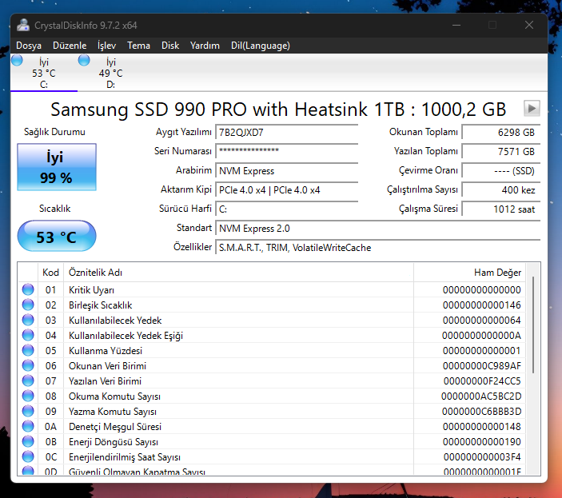Click the Arabirim field NVM Express

(x=287, y=170)
